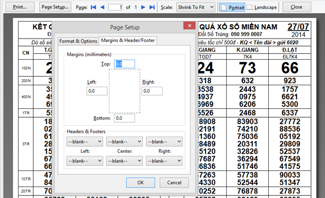Click the 20TR prize row label

(26, 191)
